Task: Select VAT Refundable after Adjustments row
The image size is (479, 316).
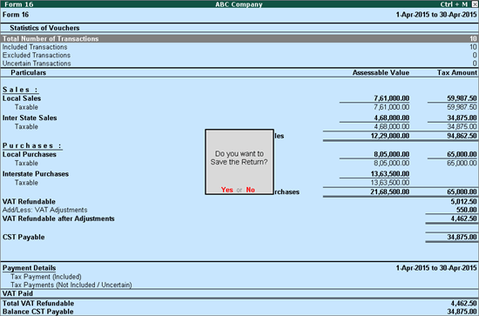Action: [239, 219]
